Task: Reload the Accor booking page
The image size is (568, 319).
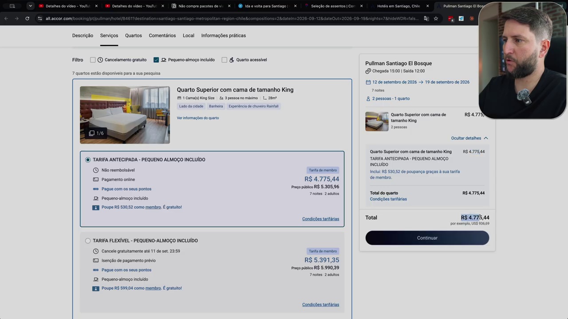Action: (x=27, y=19)
